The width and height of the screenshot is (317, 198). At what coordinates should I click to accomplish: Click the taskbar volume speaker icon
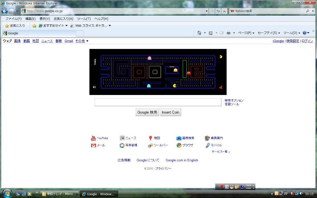coord(301,194)
